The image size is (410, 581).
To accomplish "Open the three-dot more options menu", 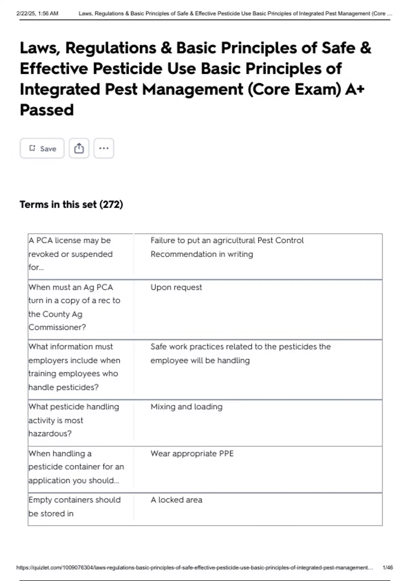I will click(104, 148).
